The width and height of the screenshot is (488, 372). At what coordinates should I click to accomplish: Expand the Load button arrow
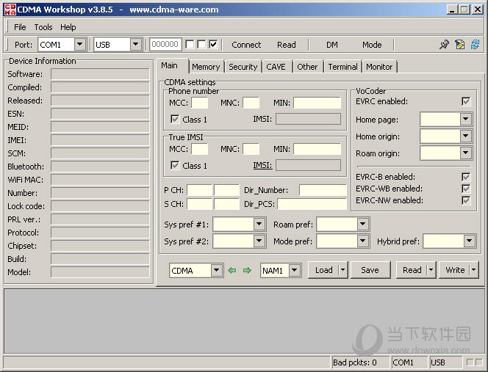coord(342,270)
